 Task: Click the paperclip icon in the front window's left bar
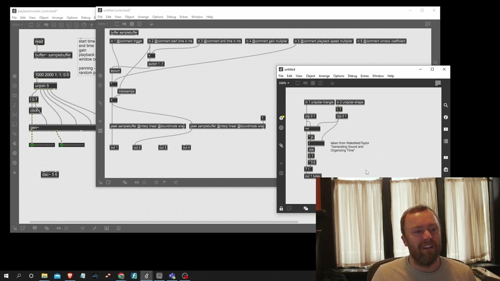tap(281, 145)
